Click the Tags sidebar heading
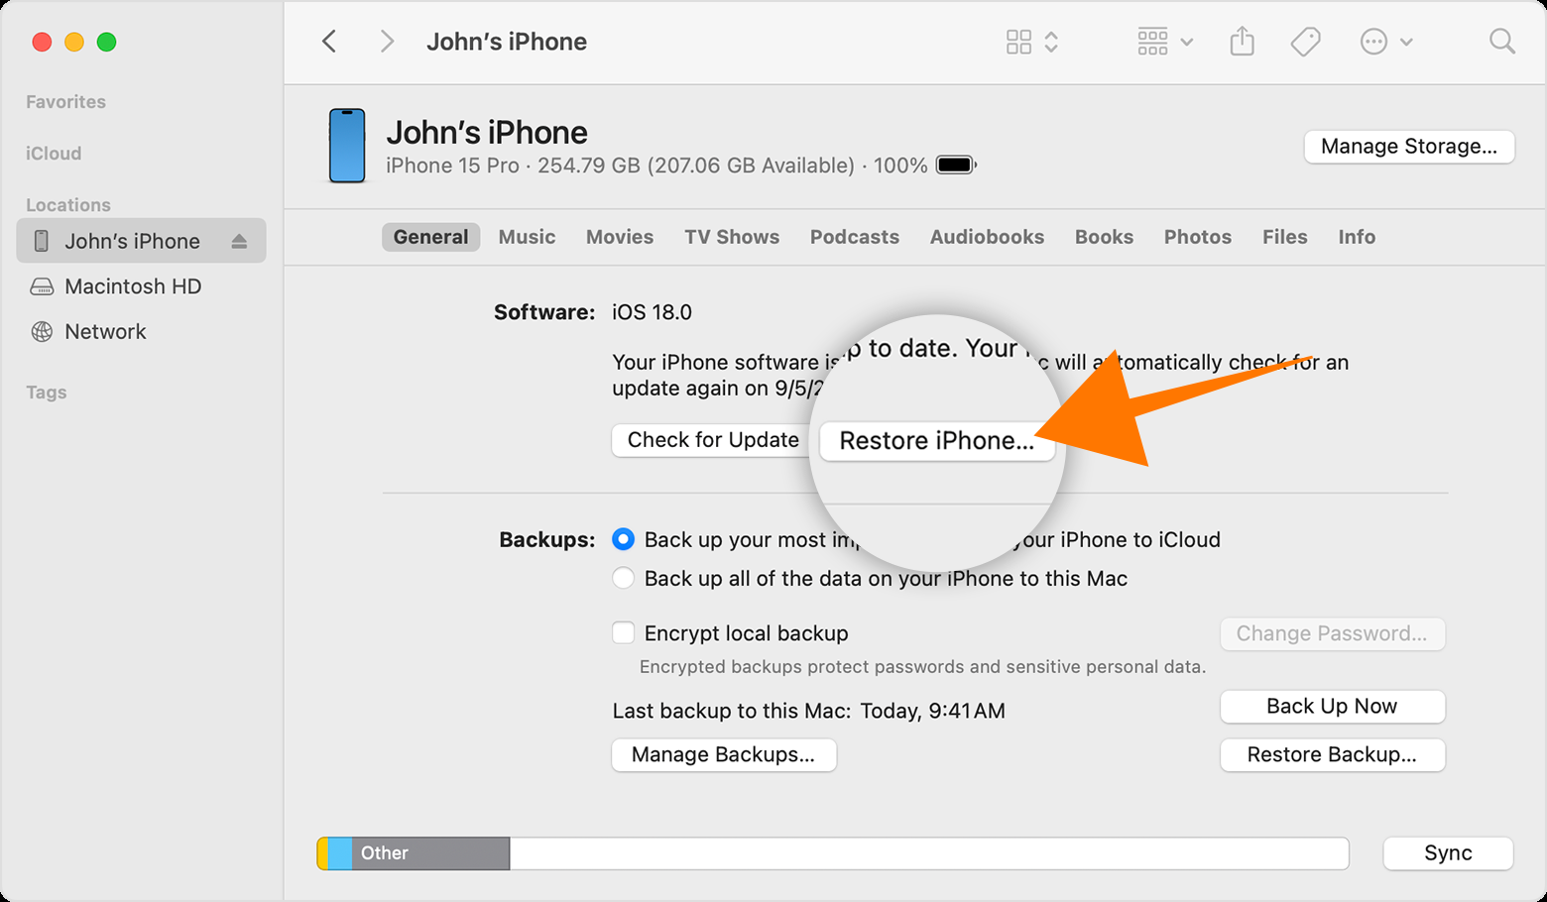Image resolution: width=1547 pixels, height=902 pixels. [x=47, y=393]
